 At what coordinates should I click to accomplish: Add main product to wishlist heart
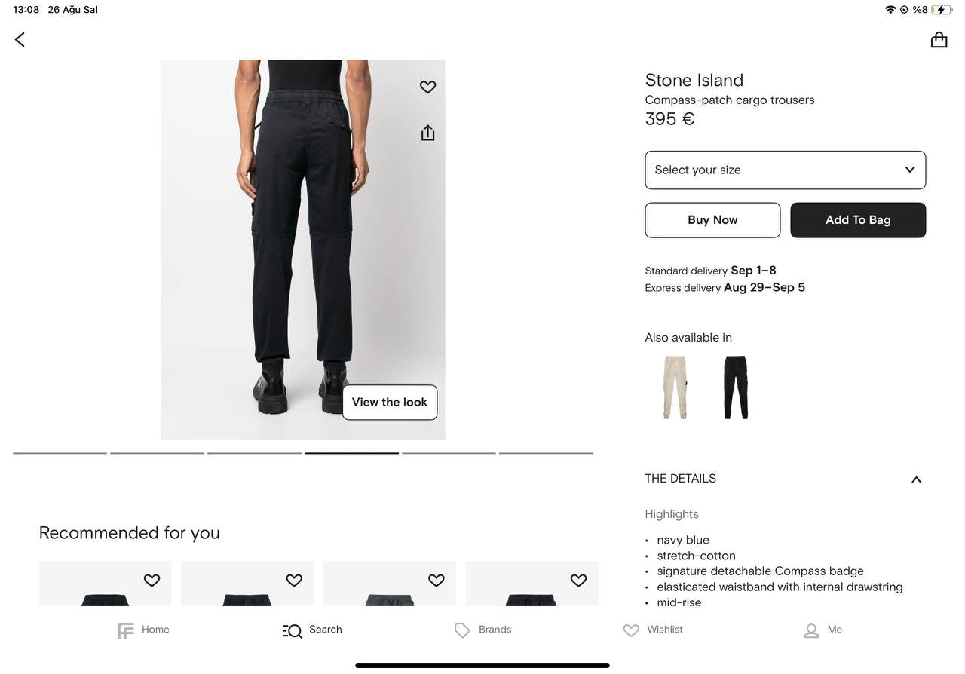[427, 87]
